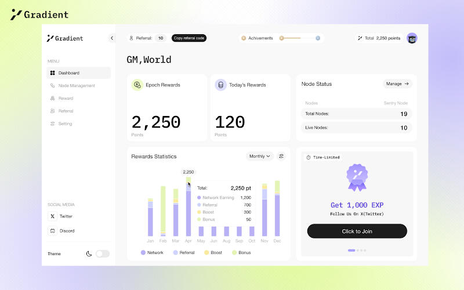Click the Reward sidebar icon
The height and width of the screenshot is (290, 464).
53,99
